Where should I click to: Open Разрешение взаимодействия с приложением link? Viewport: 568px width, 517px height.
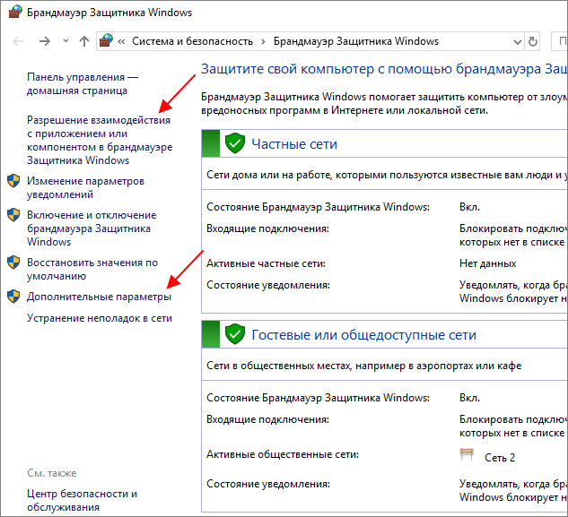tap(100, 140)
